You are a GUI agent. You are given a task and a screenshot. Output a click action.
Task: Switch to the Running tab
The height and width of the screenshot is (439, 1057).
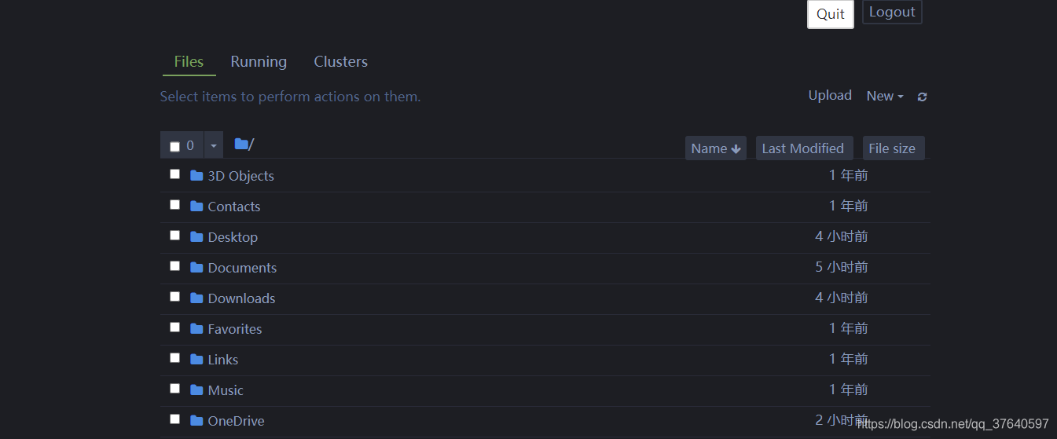[259, 61]
